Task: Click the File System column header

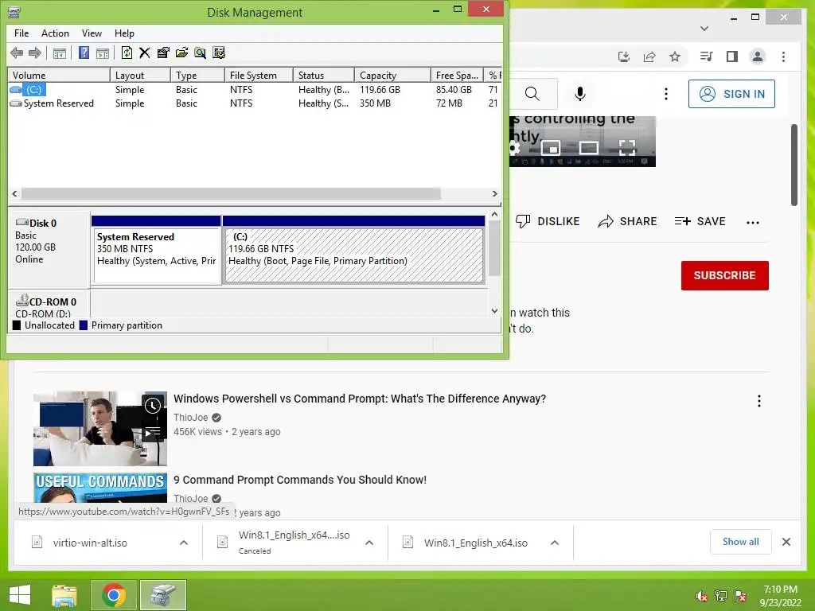Action: pos(259,76)
